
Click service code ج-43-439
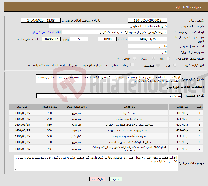pyautogui.click(x=182, y=142)
